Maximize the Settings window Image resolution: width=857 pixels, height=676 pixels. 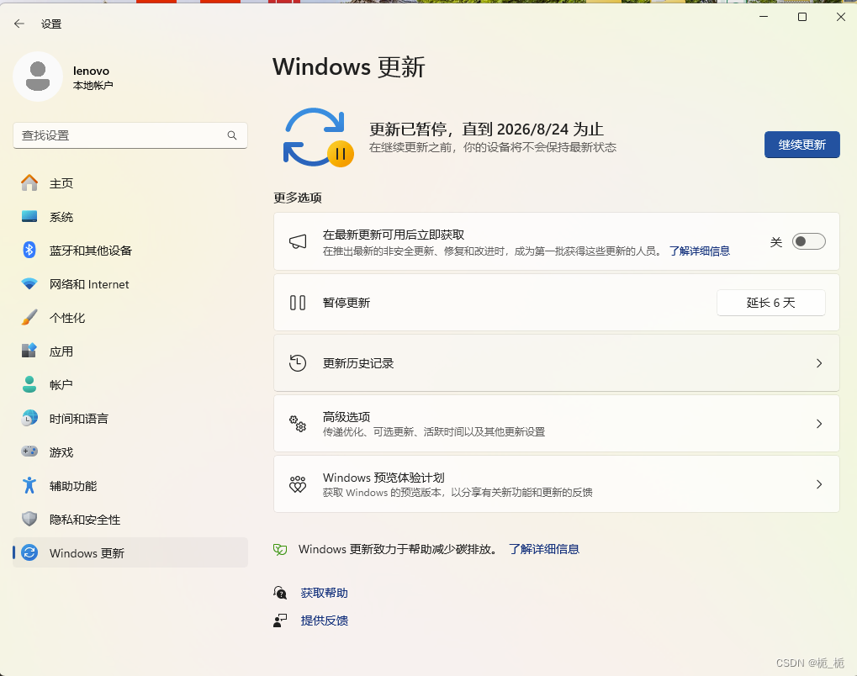(x=802, y=17)
